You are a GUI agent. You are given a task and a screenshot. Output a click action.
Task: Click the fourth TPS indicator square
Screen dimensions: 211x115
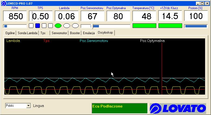(x=50, y=26)
